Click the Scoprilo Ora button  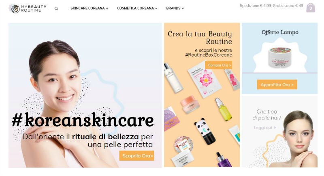pos(136,156)
